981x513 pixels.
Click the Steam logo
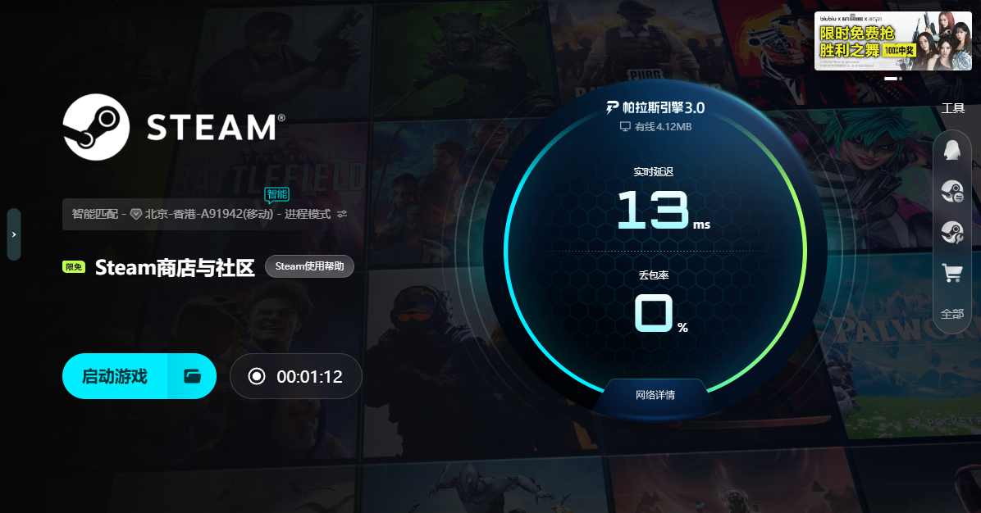tap(173, 128)
